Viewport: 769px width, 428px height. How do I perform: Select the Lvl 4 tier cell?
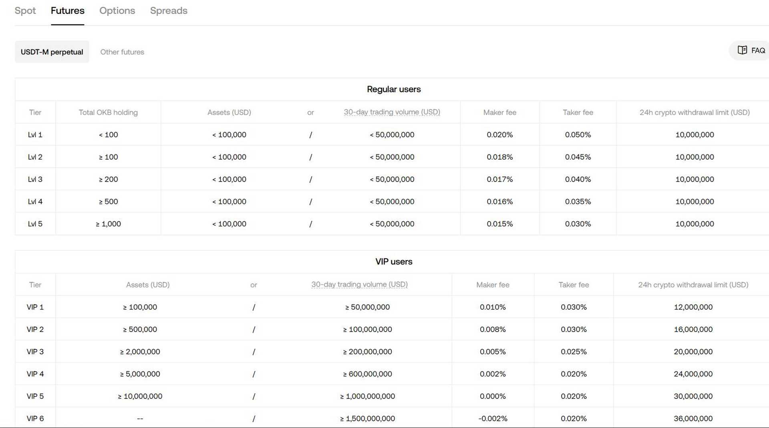pyautogui.click(x=35, y=202)
